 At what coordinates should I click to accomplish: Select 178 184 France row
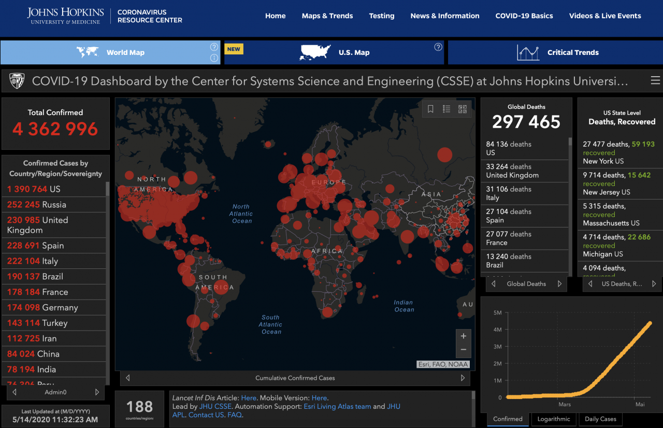(x=54, y=292)
